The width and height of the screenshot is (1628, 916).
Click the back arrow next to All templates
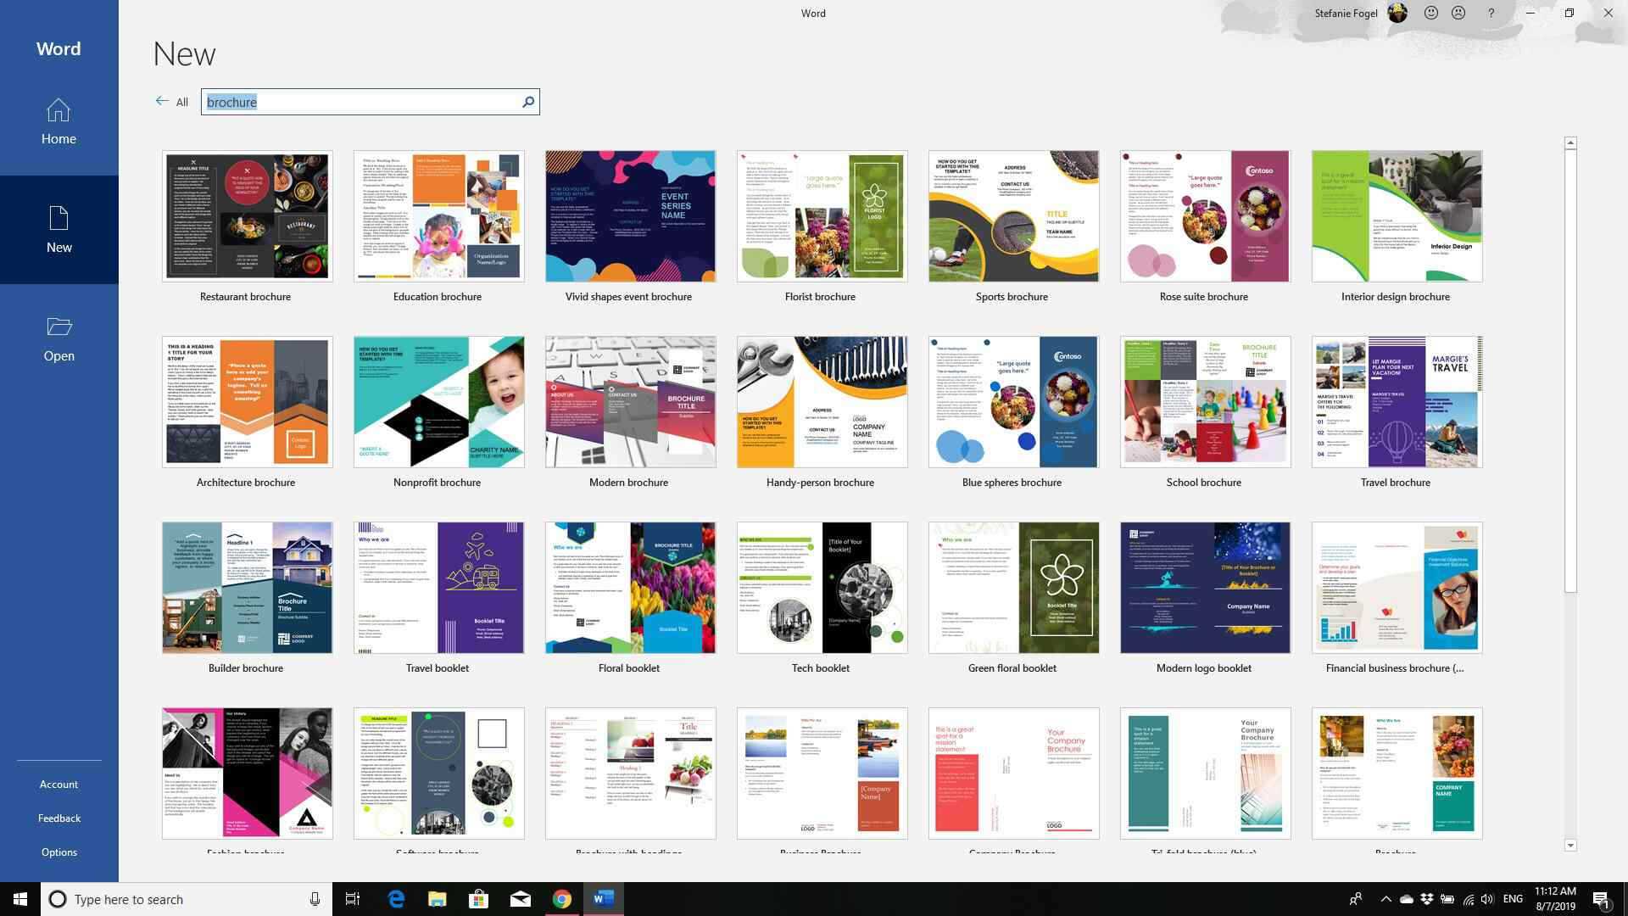pos(161,102)
